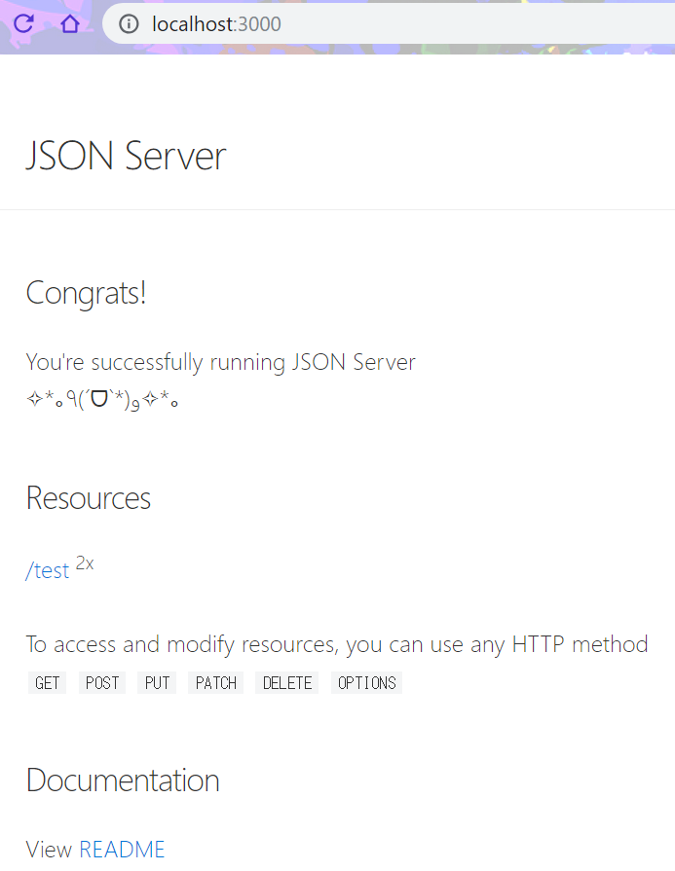
Task: Open the browser home page icon
Action: click(70, 23)
